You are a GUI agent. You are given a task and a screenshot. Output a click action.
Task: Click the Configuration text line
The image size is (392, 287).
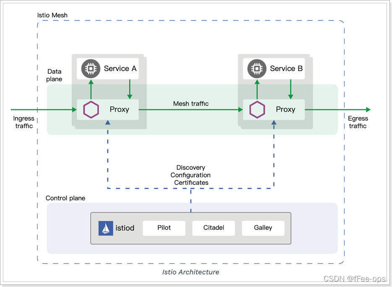point(191,175)
